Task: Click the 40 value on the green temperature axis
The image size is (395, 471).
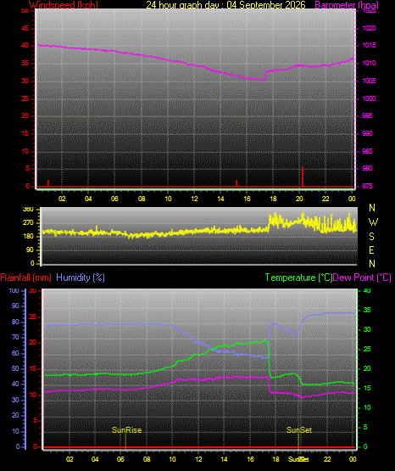Action: (367, 290)
